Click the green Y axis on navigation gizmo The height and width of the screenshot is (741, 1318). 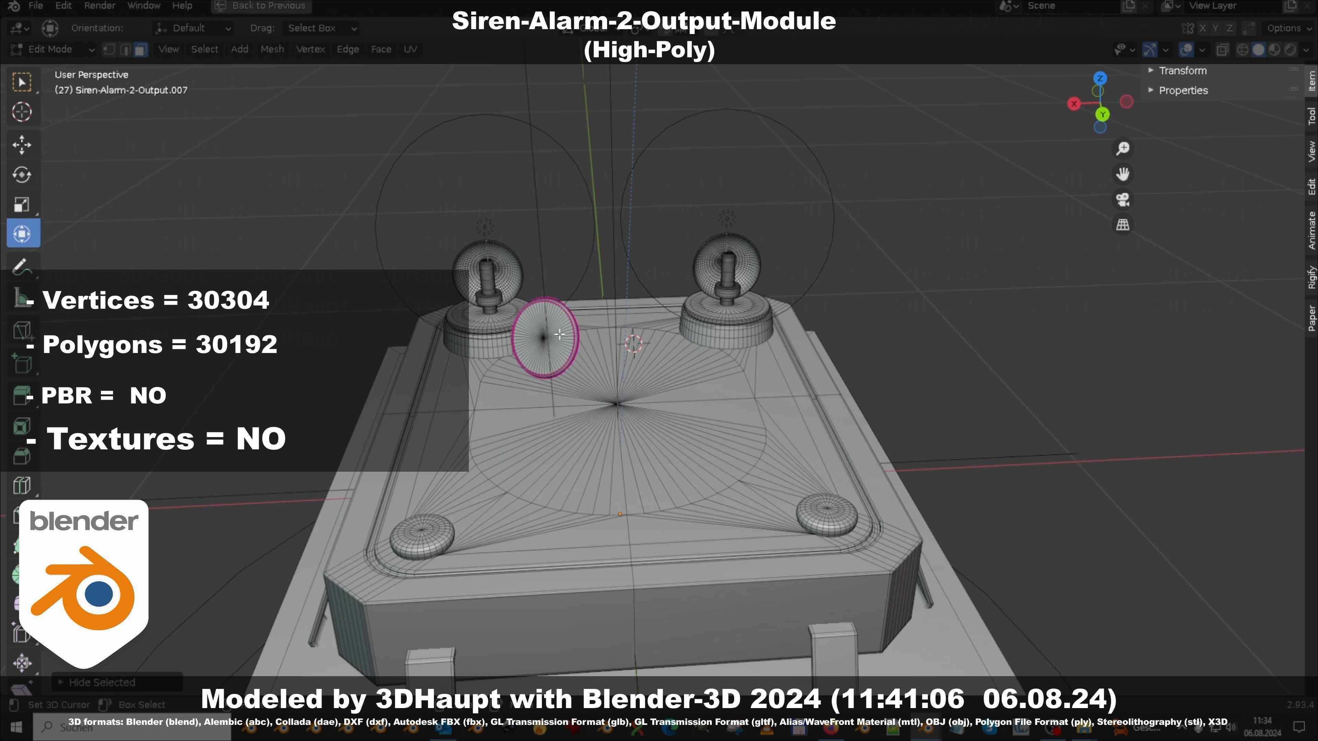(x=1102, y=114)
